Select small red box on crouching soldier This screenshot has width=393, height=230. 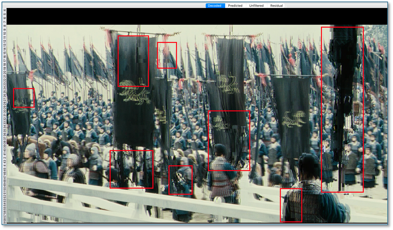pos(181,180)
